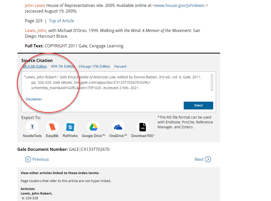Click the 'Google Drive™' label text
Viewport: 271px width, 201px height.
click(93, 136)
